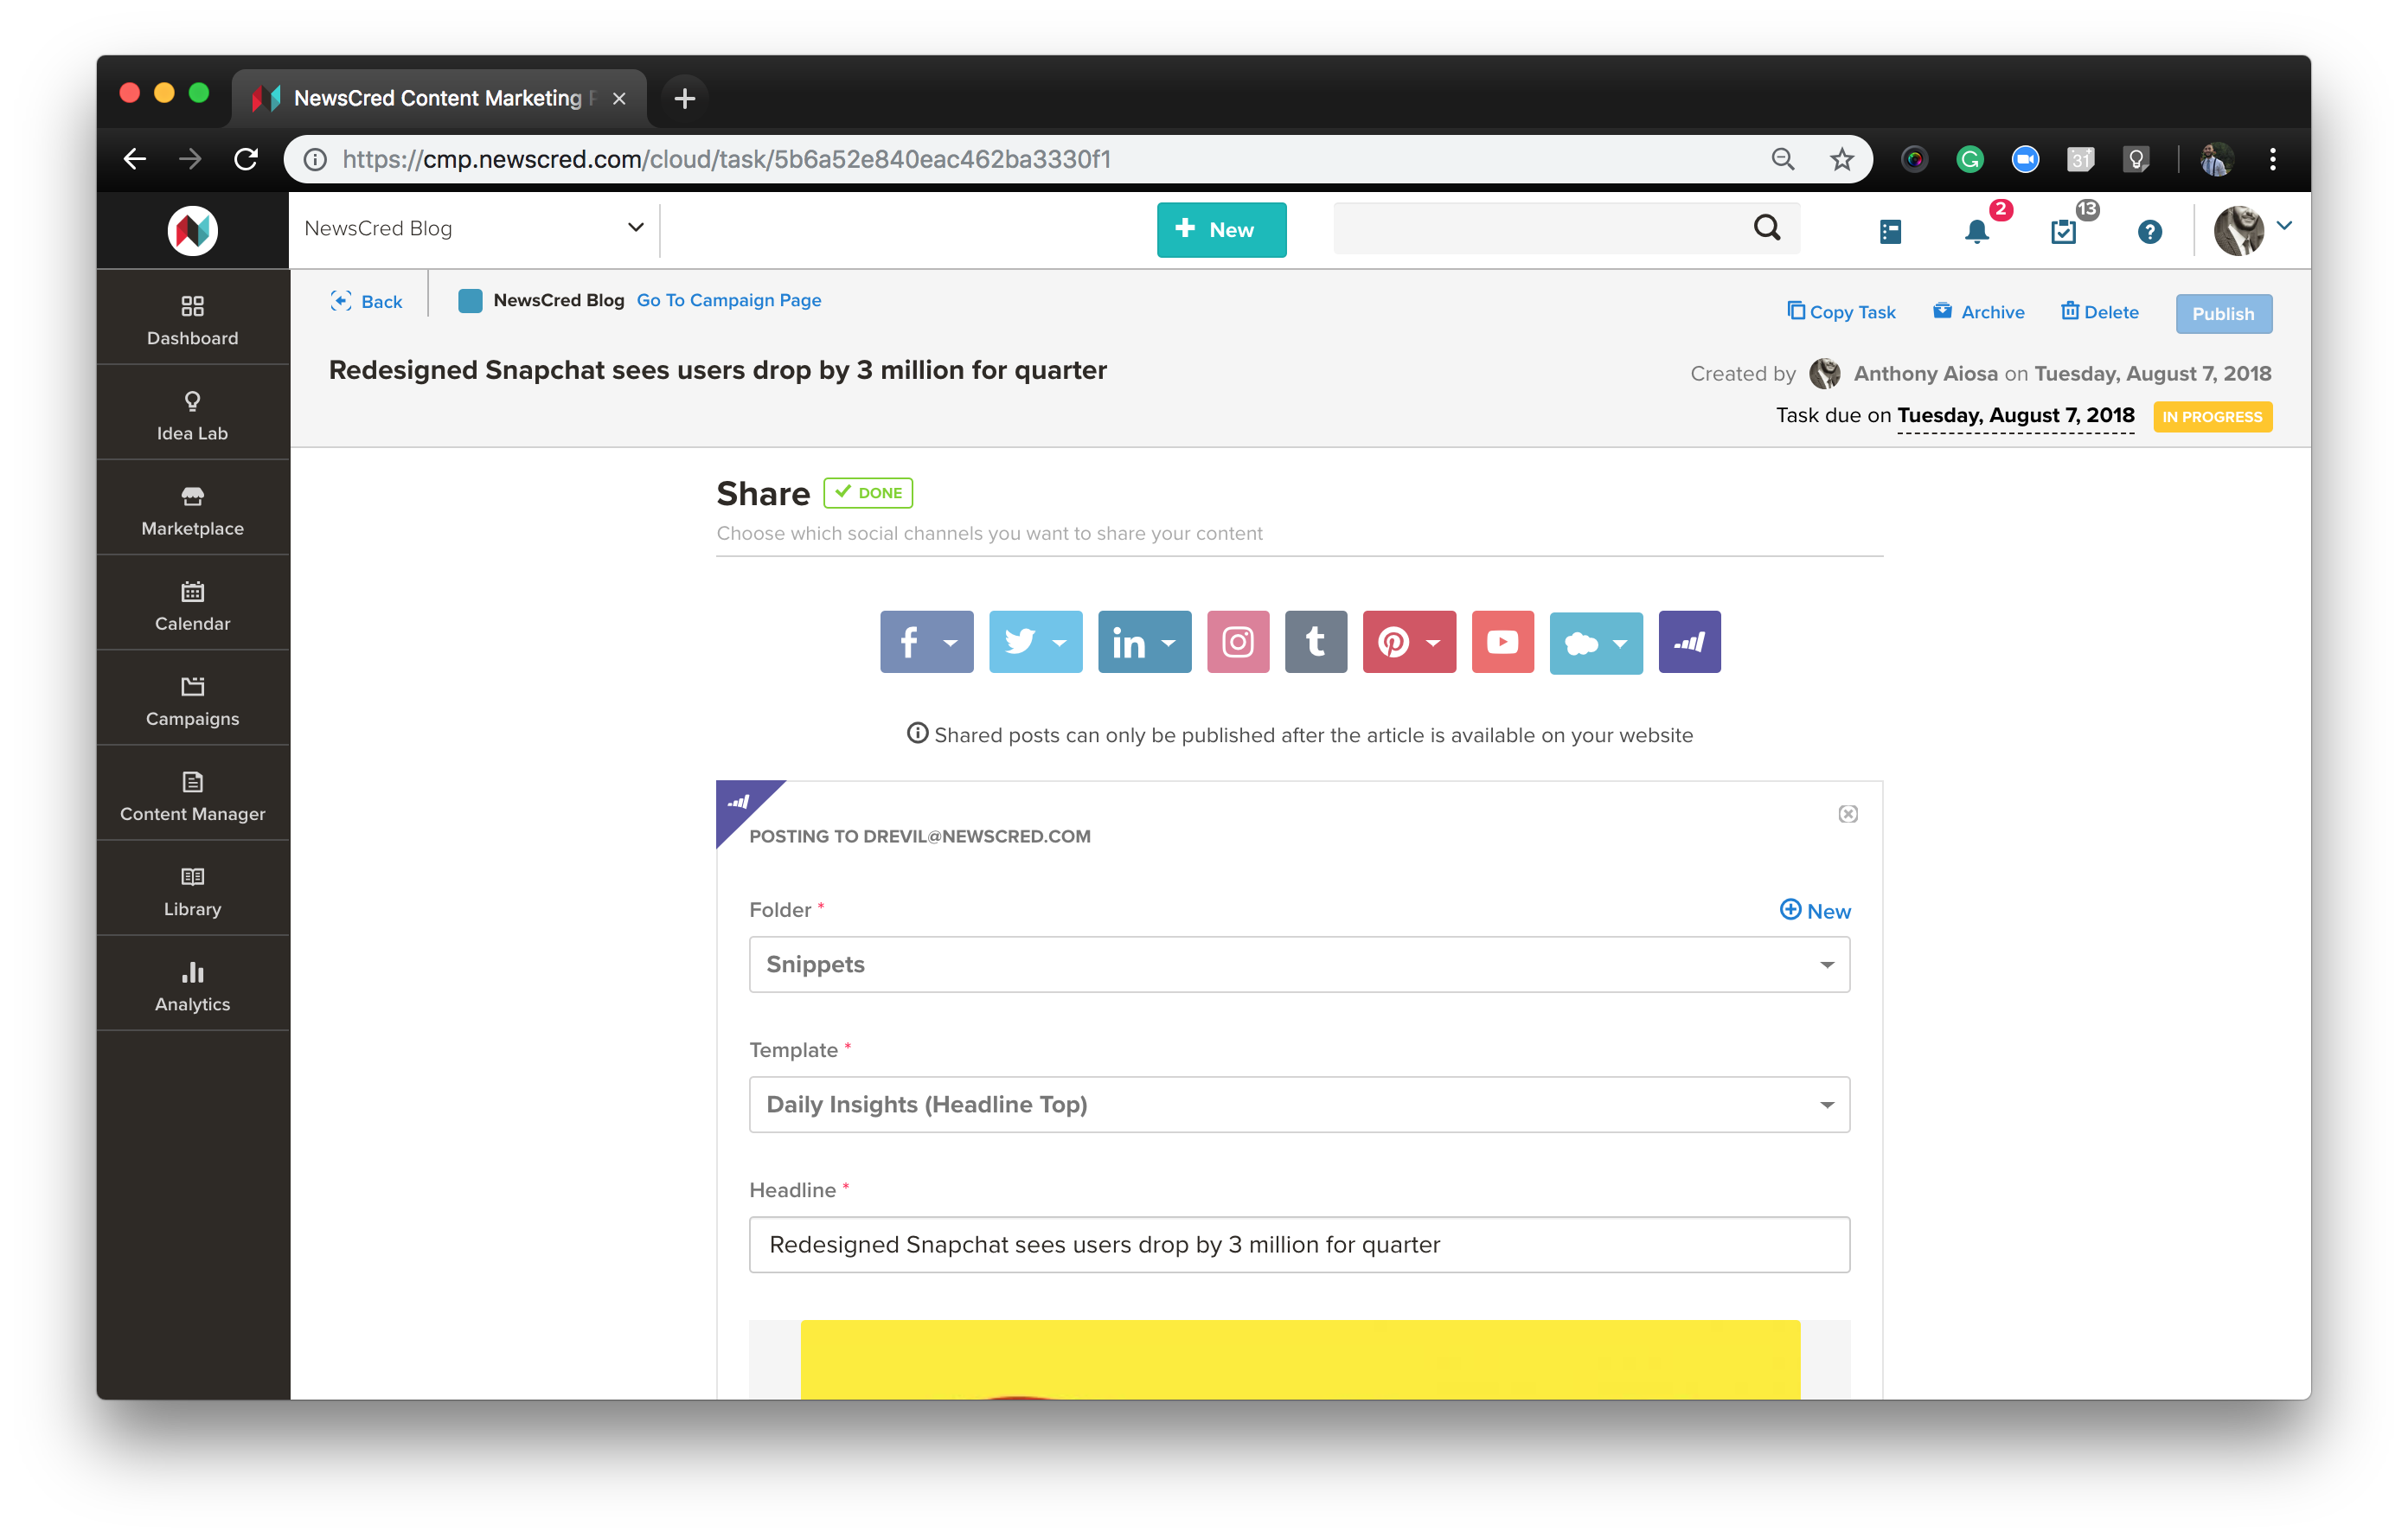Click Anthony Aiosa creator name

pyautogui.click(x=1925, y=373)
